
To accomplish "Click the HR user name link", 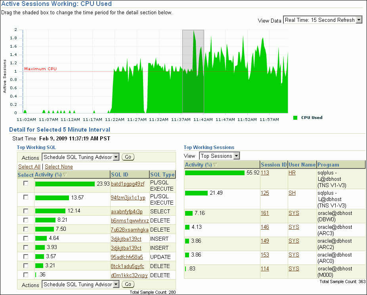I will coord(292,173).
